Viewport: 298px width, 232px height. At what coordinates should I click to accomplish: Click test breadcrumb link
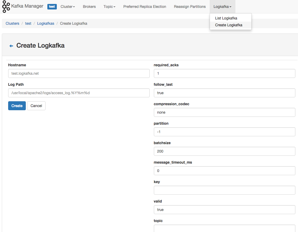(x=28, y=24)
